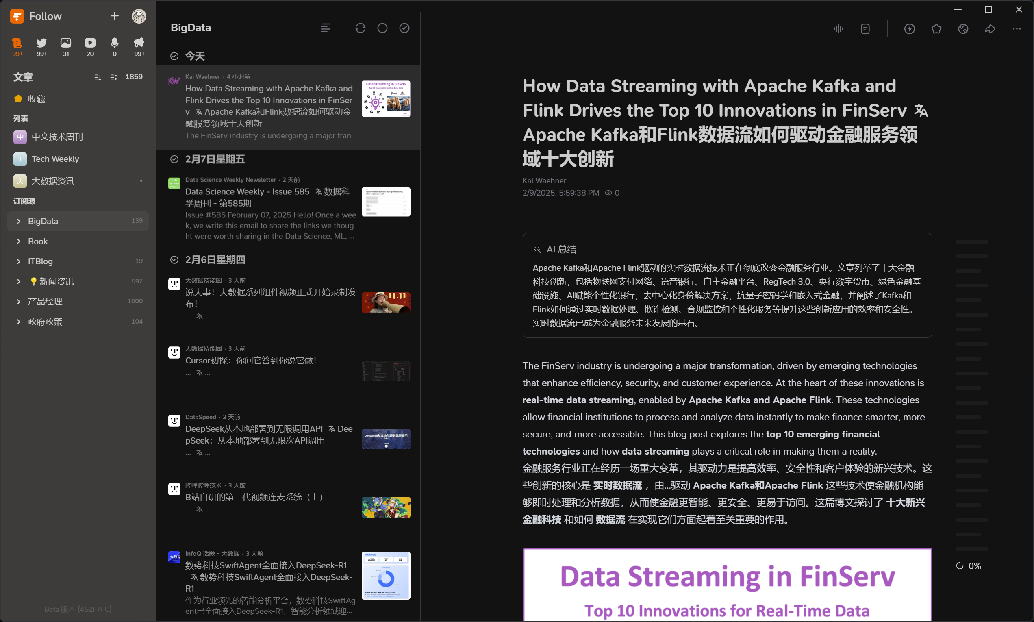The height and width of the screenshot is (622, 1034).
Task: Mark all as read with checkmark circle
Action: click(404, 28)
